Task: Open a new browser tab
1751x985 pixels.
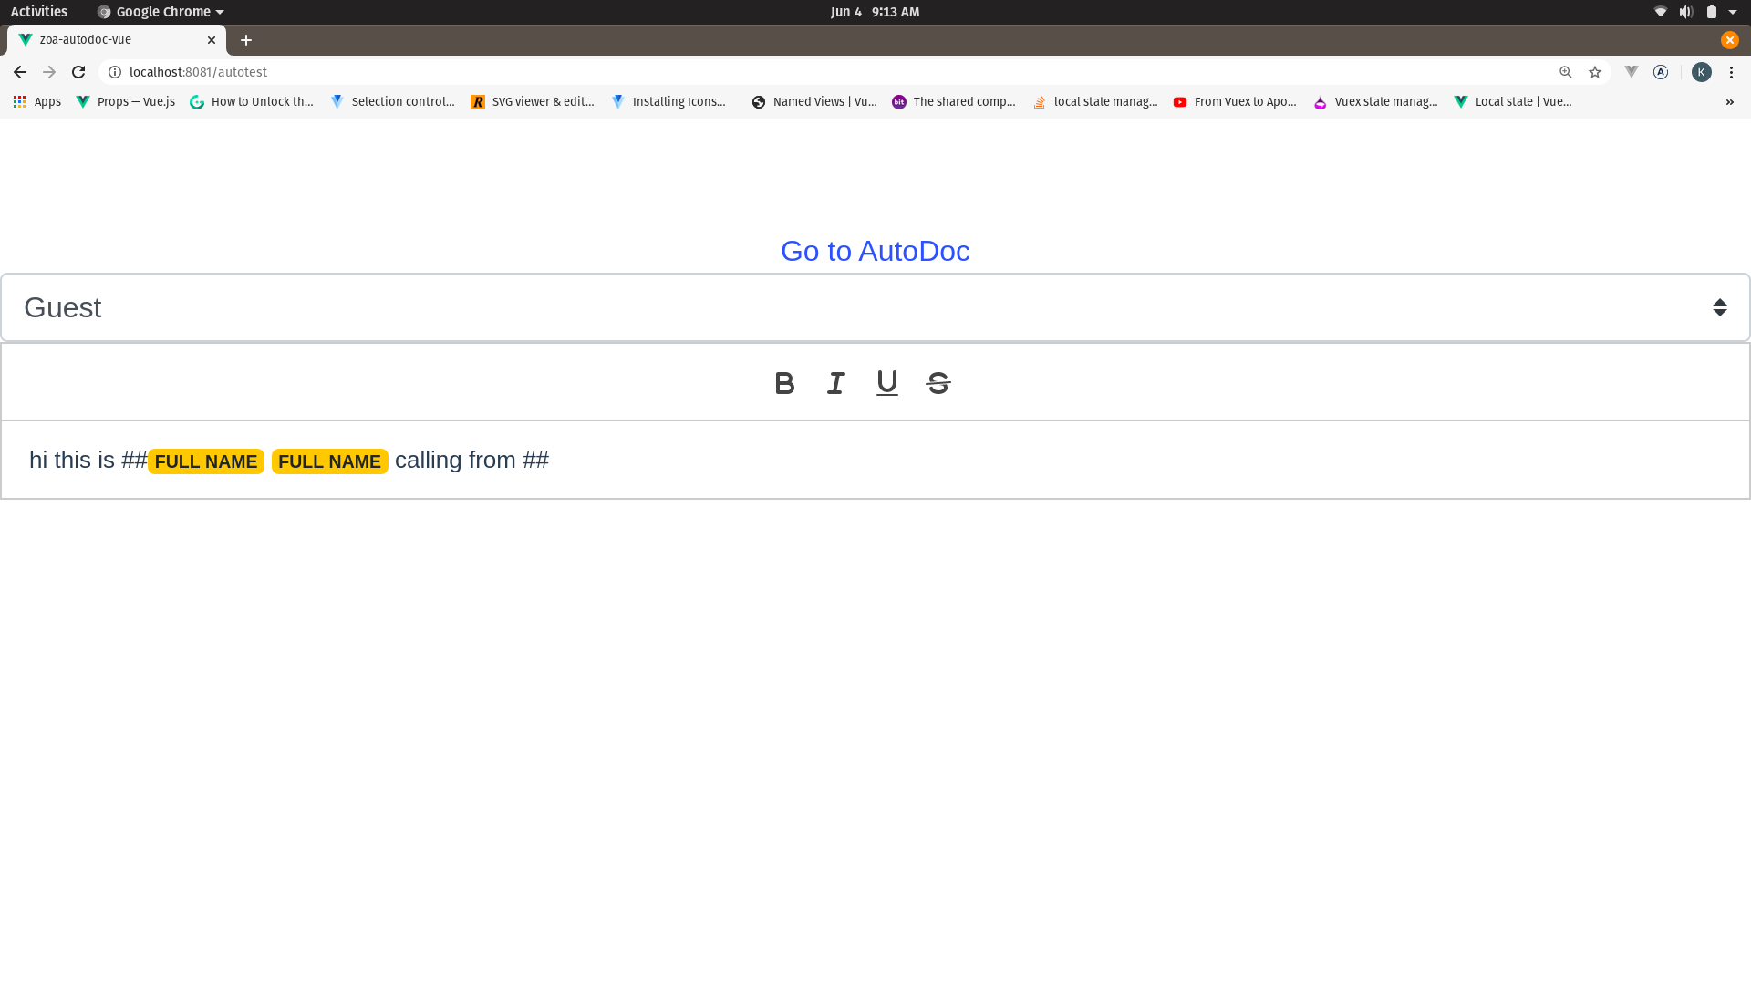Action: click(x=245, y=40)
